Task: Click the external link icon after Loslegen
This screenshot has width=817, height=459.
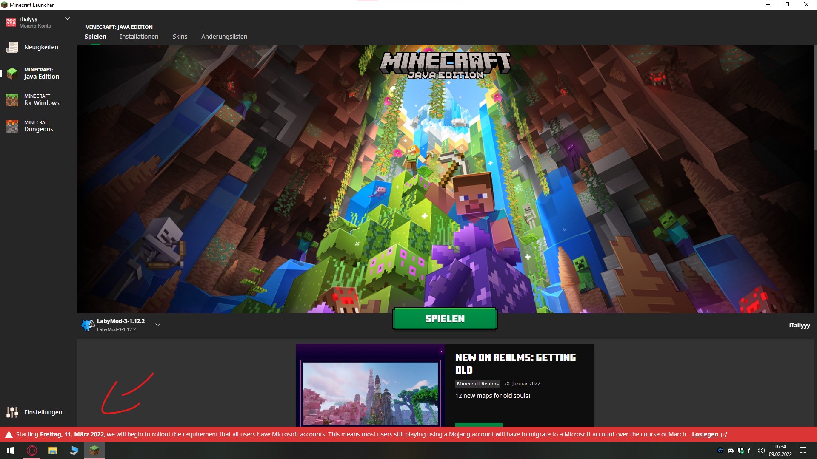Action: click(724, 434)
